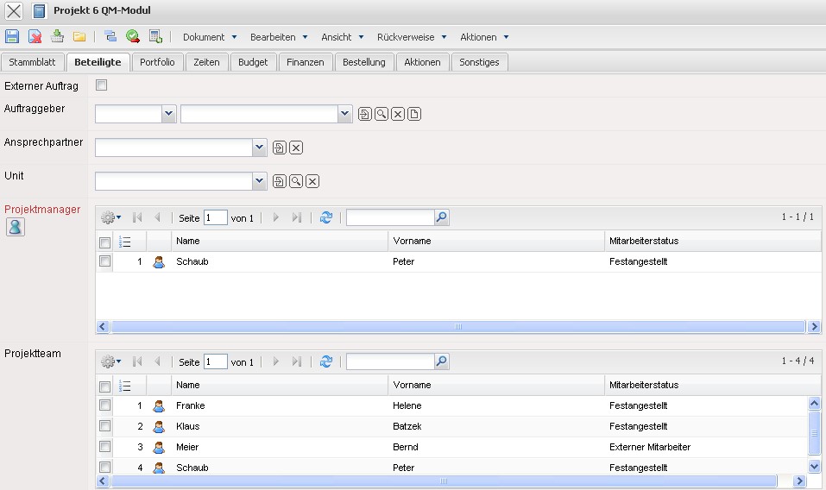Click the yellow folder icon in toolbar
826x490 pixels.
point(79,36)
